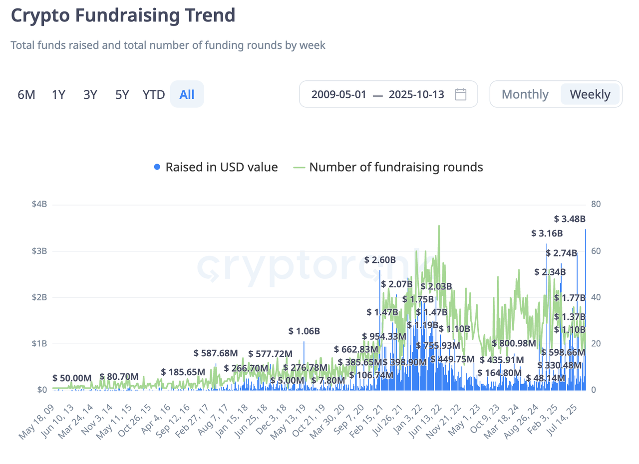Click the $3.16B bar label
This screenshot has height=464, width=639.
click(x=547, y=233)
